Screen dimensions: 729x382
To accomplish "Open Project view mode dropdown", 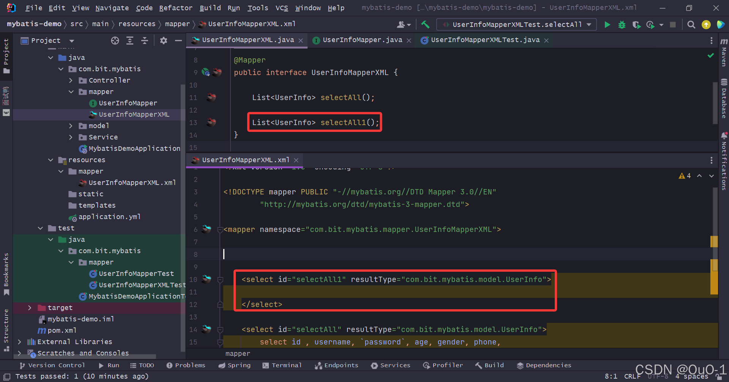I will [72, 41].
